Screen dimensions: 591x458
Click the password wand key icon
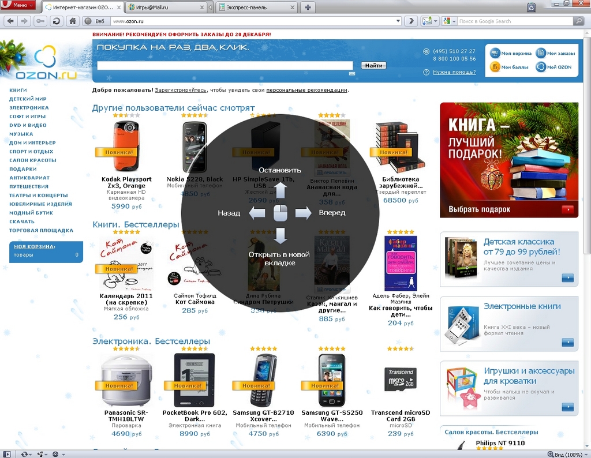[40, 21]
